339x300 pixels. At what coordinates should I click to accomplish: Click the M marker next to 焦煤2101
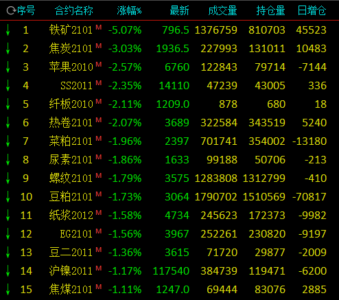coord(99,286)
